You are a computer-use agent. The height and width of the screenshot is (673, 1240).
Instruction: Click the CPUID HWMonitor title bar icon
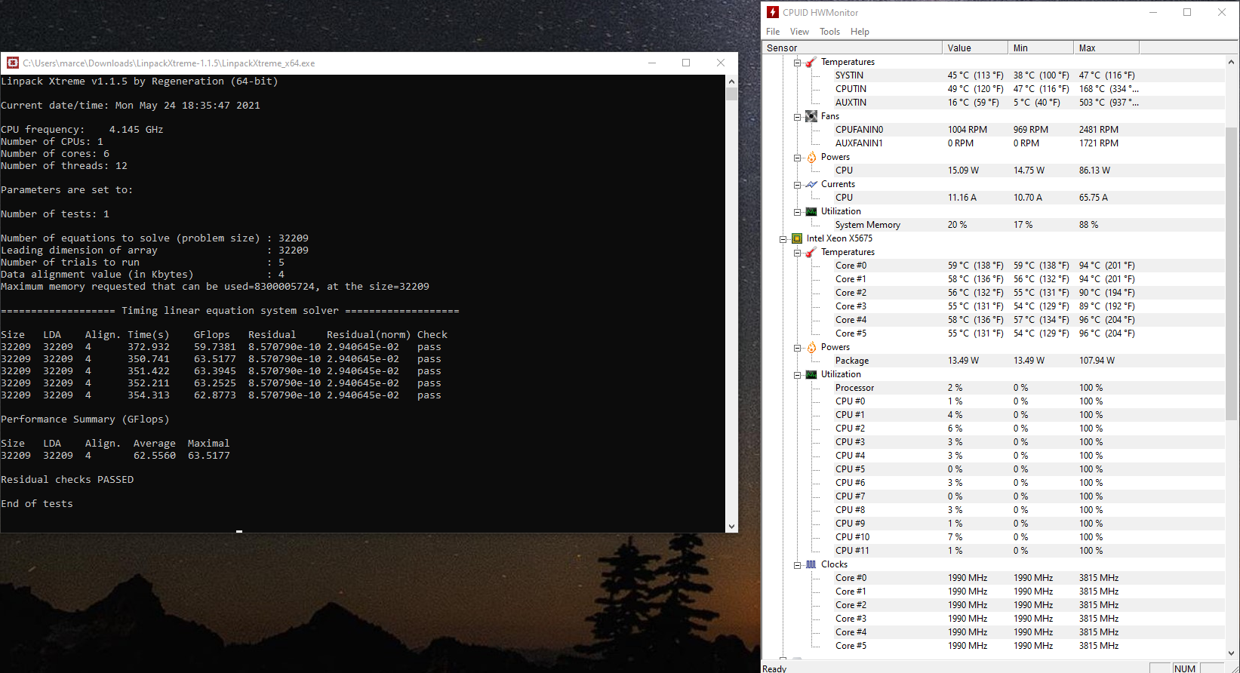click(773, 12)
